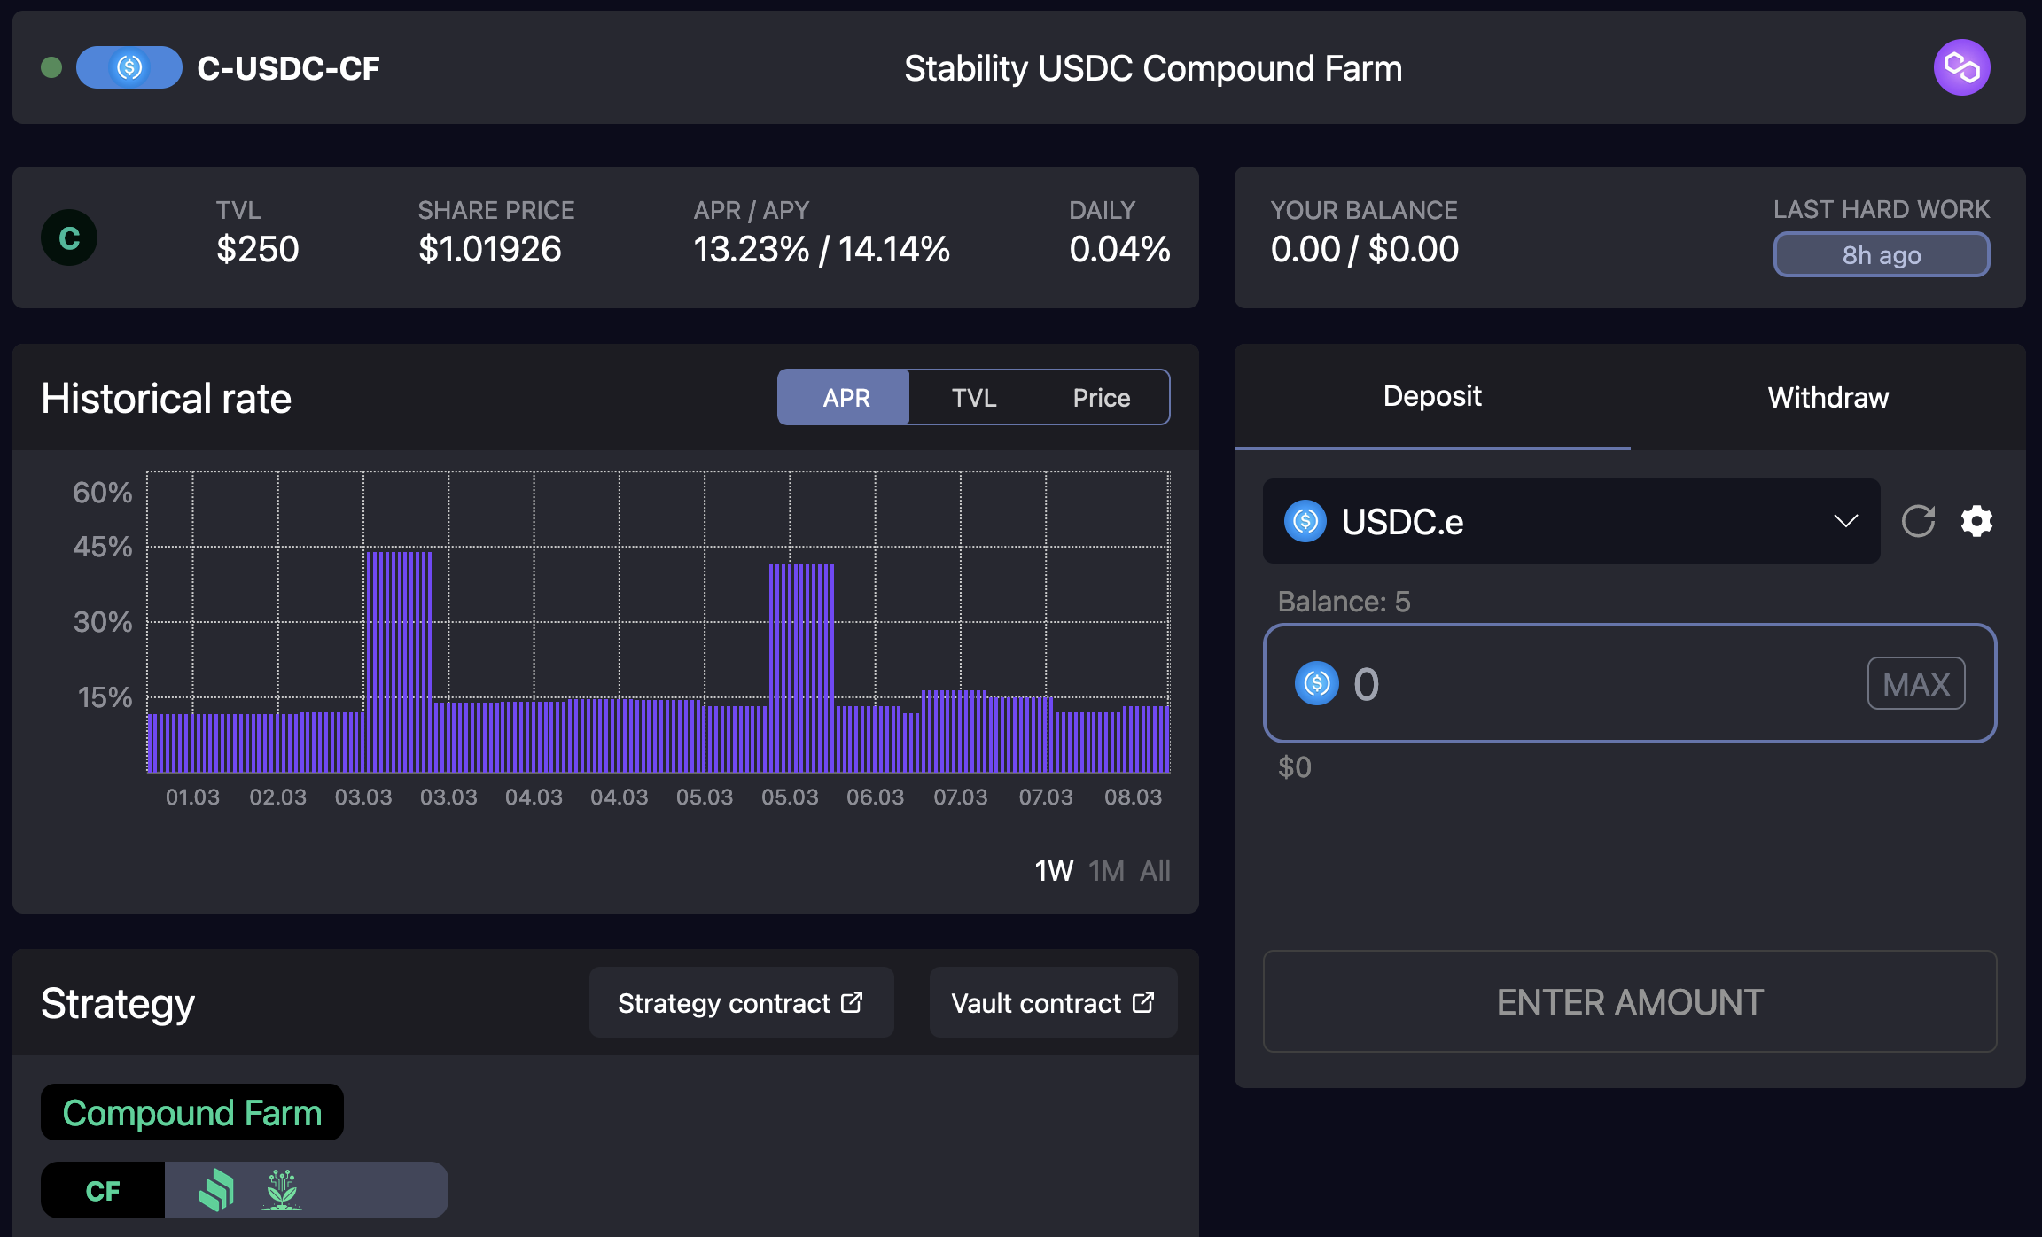The width and height of the screenshot is (2042, 1237).
Task: Click the USDC icon in amount field
Action: pyautogui.click(x=1317, y=683)
